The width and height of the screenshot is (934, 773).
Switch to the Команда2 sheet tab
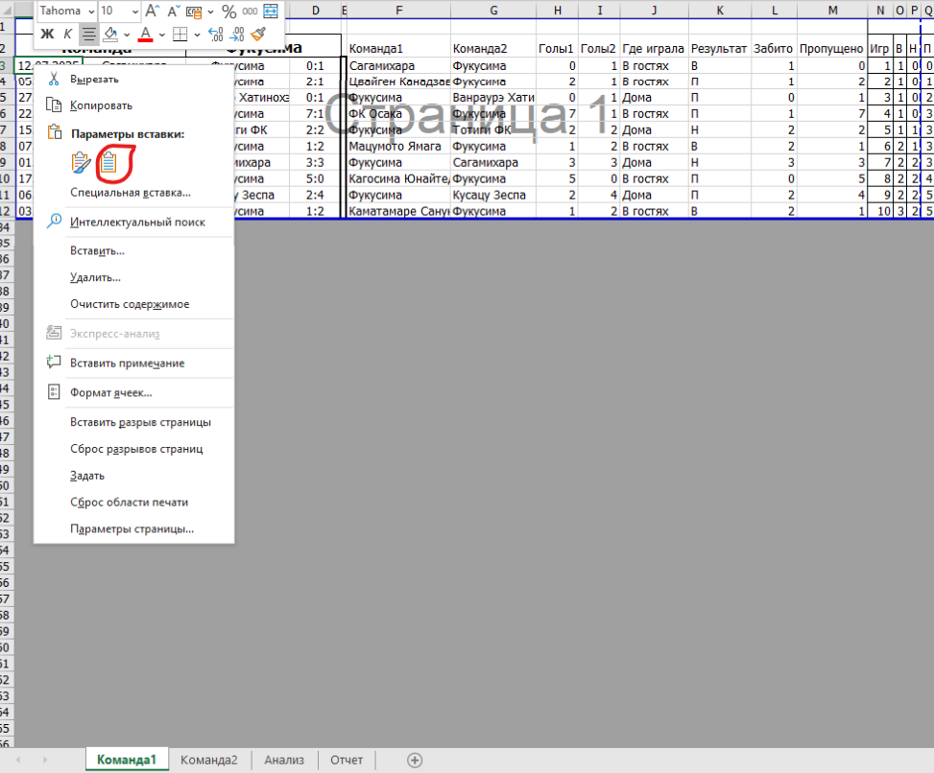click(x=209, y=760)
